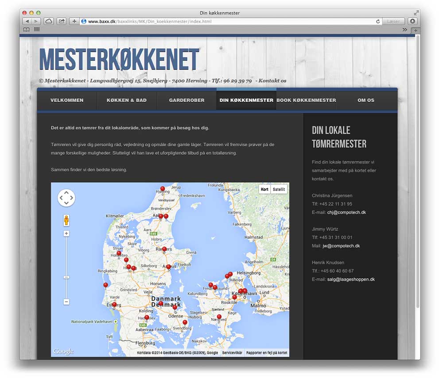Expand hidden bookmarks double-chevron
The image size is (443, 382).
click(404, 30)
